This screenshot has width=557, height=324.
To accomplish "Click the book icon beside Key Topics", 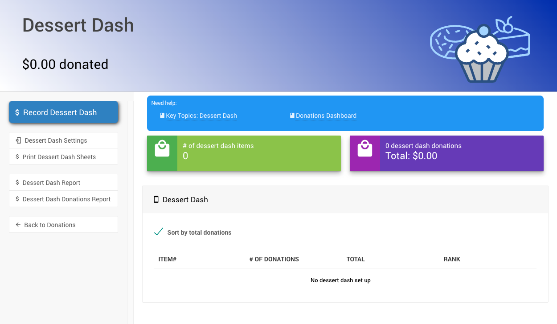I will (x=162, y=116).
